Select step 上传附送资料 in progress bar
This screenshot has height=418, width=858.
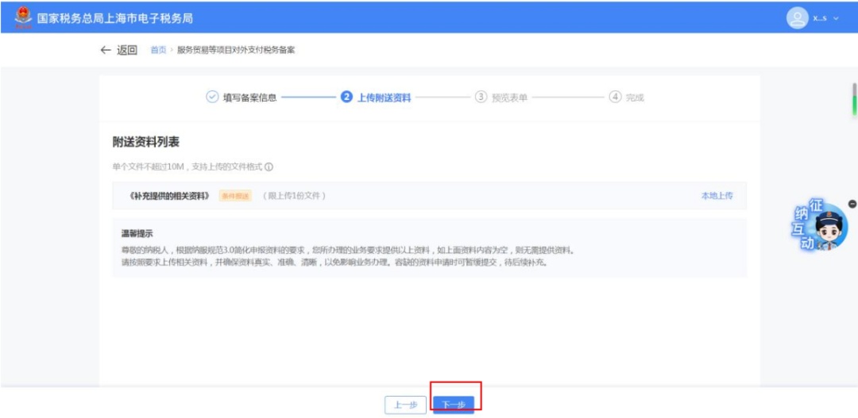click(375, 98)
